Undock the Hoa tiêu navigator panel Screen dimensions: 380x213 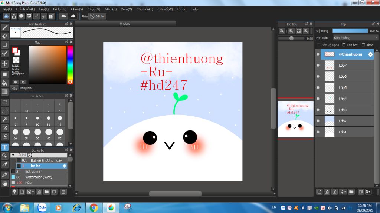click(x=306, y=24)
